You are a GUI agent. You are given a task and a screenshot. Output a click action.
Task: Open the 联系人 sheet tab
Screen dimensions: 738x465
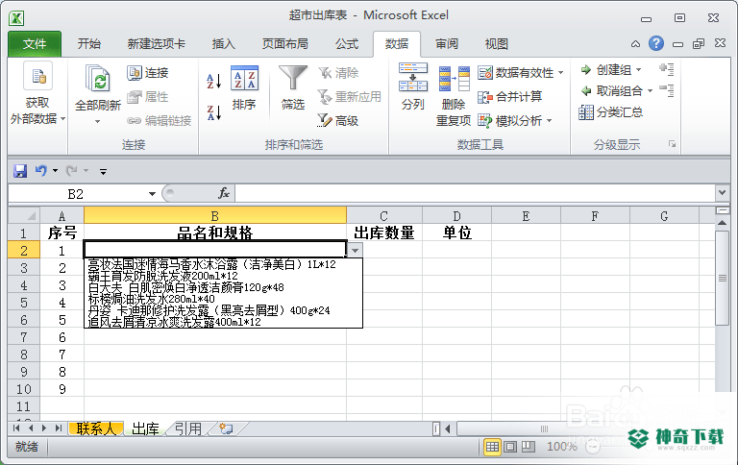click(x=95, y=428)
